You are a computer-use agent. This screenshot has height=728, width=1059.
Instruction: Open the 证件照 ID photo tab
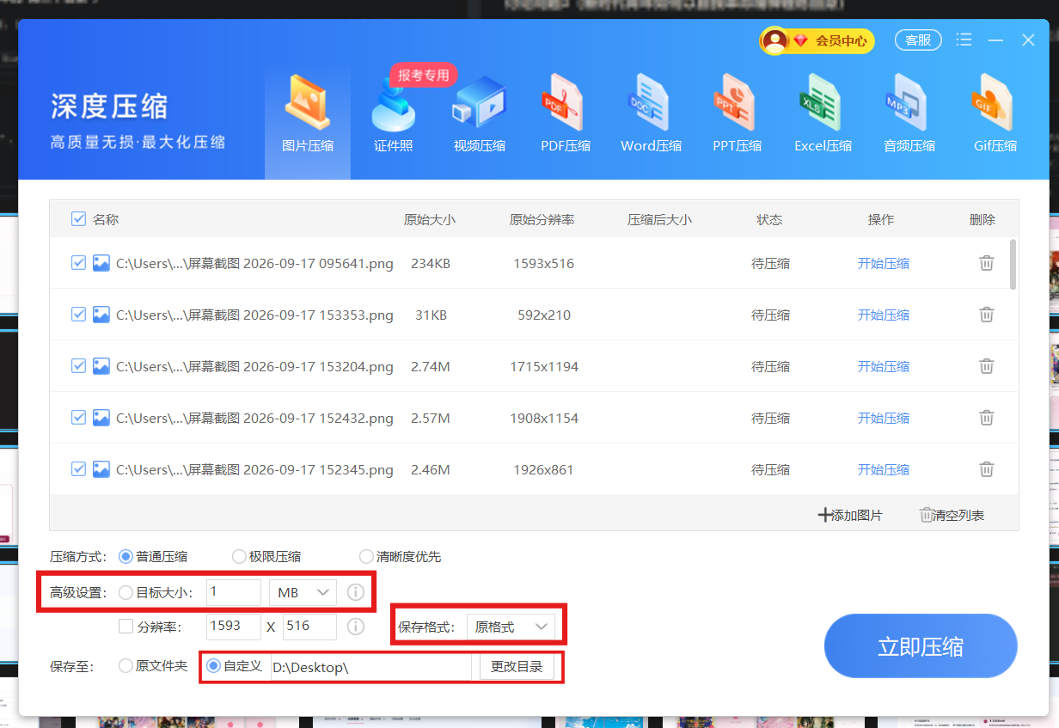point(393,114)
